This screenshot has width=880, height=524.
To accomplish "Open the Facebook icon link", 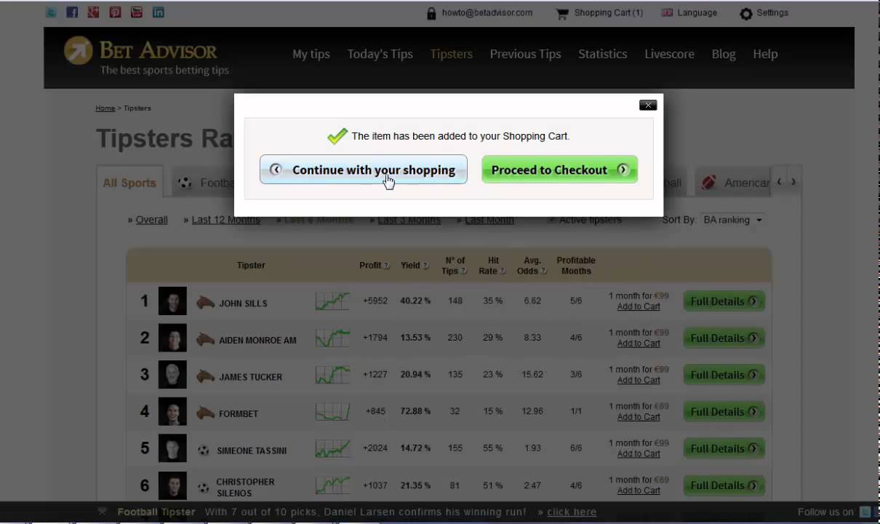I will (x=72, y=12).
